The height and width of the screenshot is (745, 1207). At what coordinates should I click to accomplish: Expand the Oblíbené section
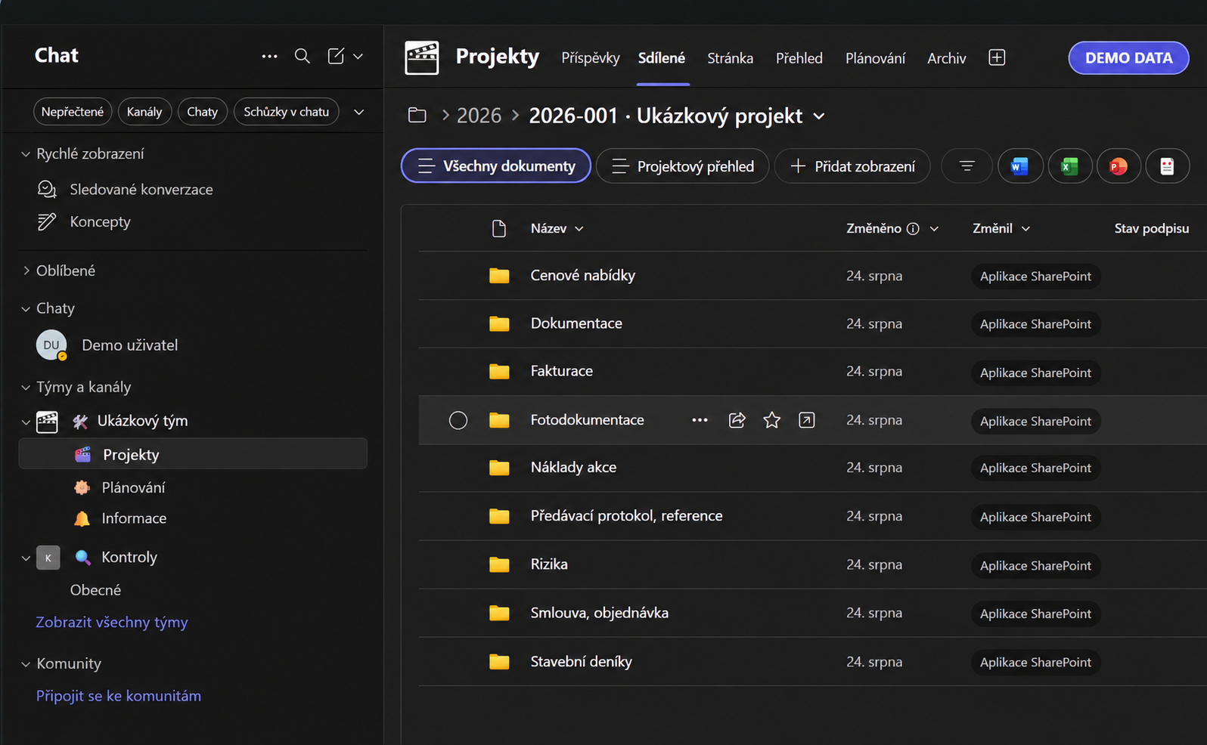tap(26, 270)
